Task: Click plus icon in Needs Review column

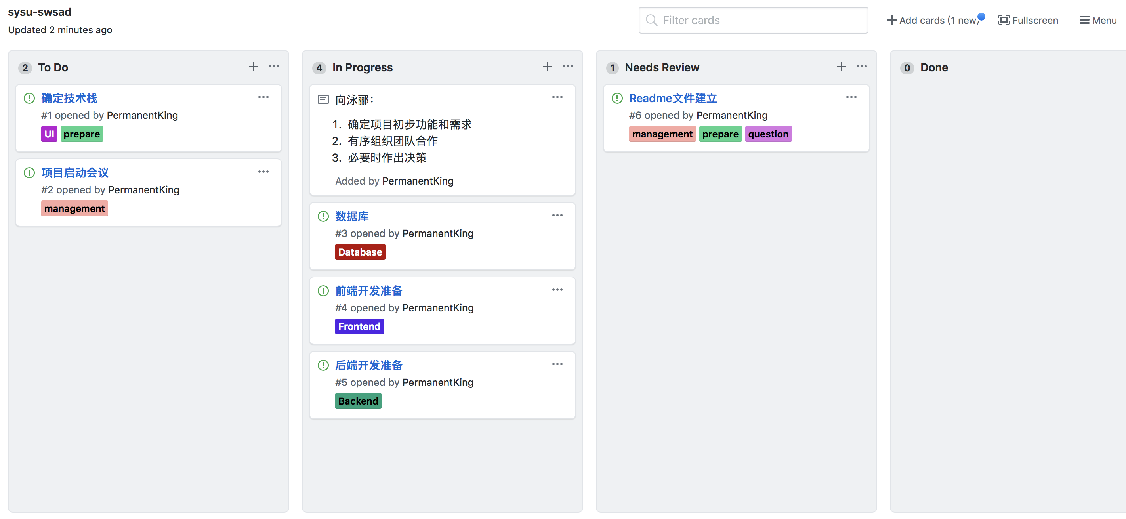Action: (x=841, y=67)
